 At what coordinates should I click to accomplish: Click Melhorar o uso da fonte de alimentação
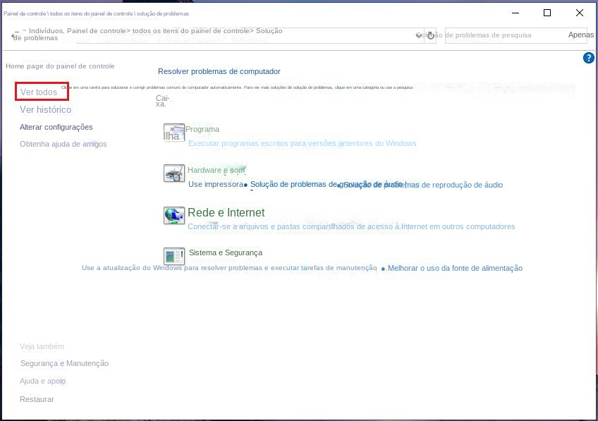[455, 268]
